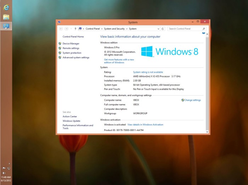Screen dimensions: 248x185
Task: Open the Action Center flag tray icon
Action: click(4, 168)
